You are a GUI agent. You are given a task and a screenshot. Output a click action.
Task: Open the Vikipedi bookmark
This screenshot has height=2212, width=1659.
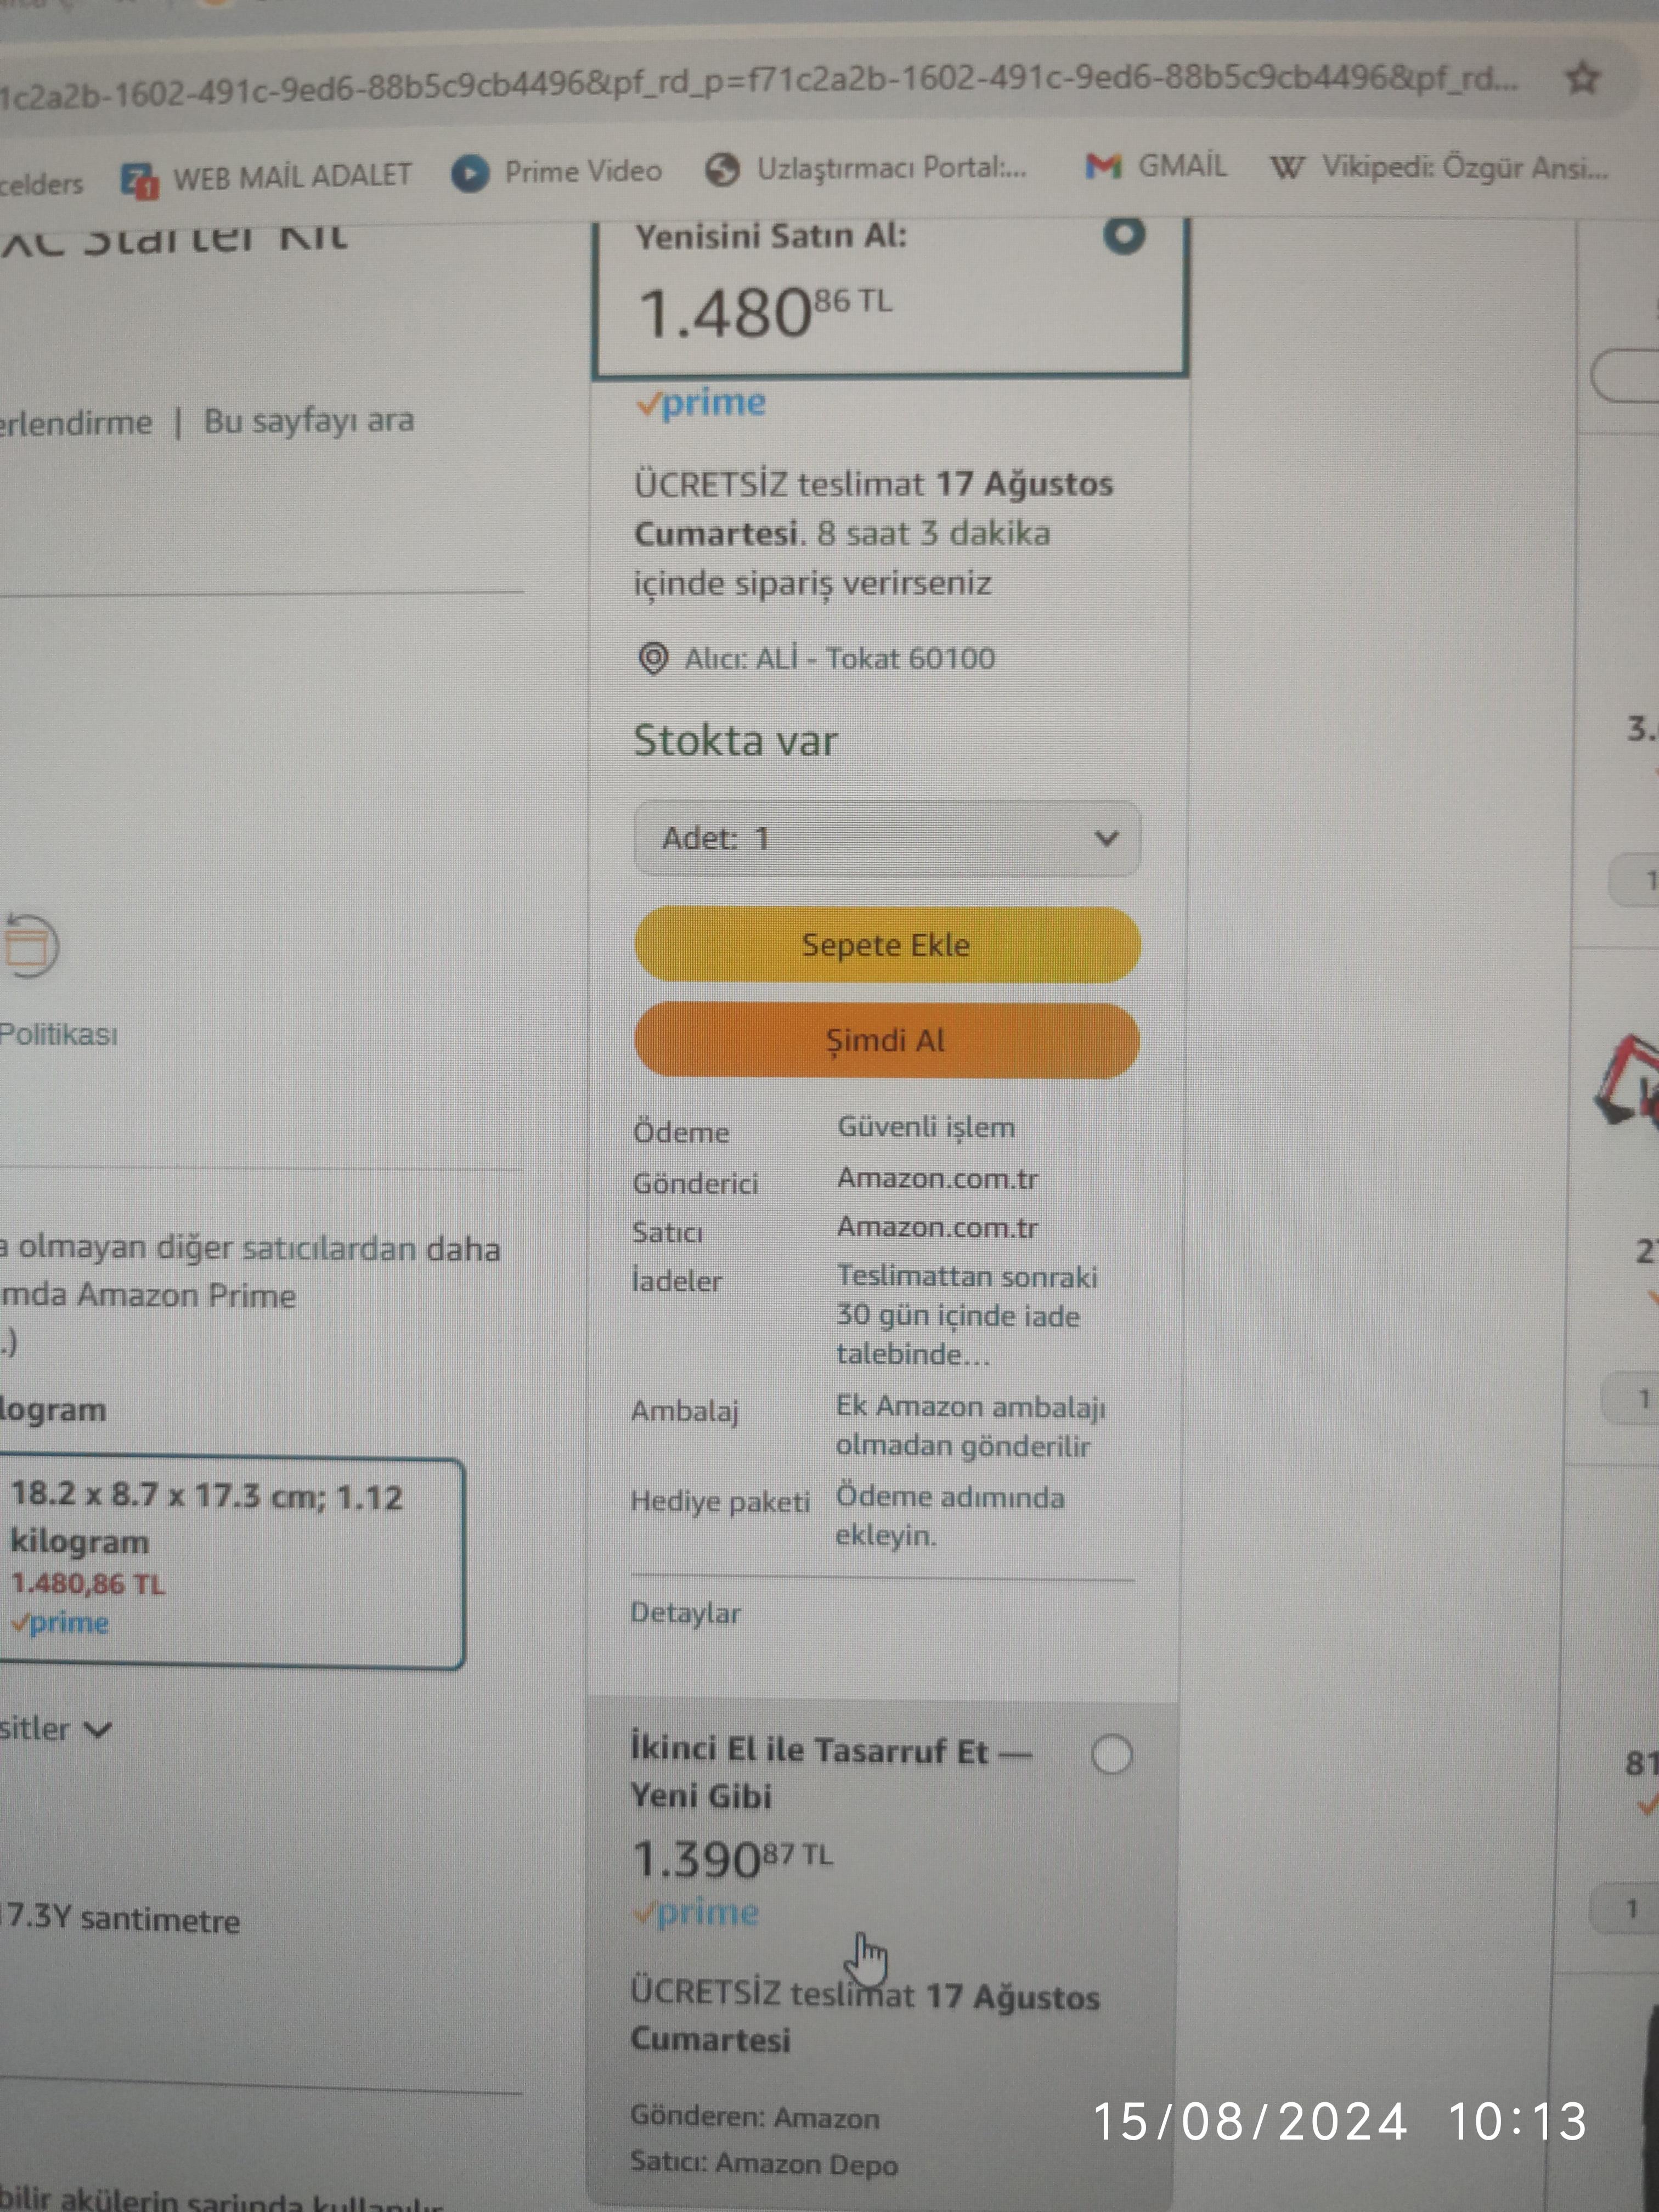1439,167
